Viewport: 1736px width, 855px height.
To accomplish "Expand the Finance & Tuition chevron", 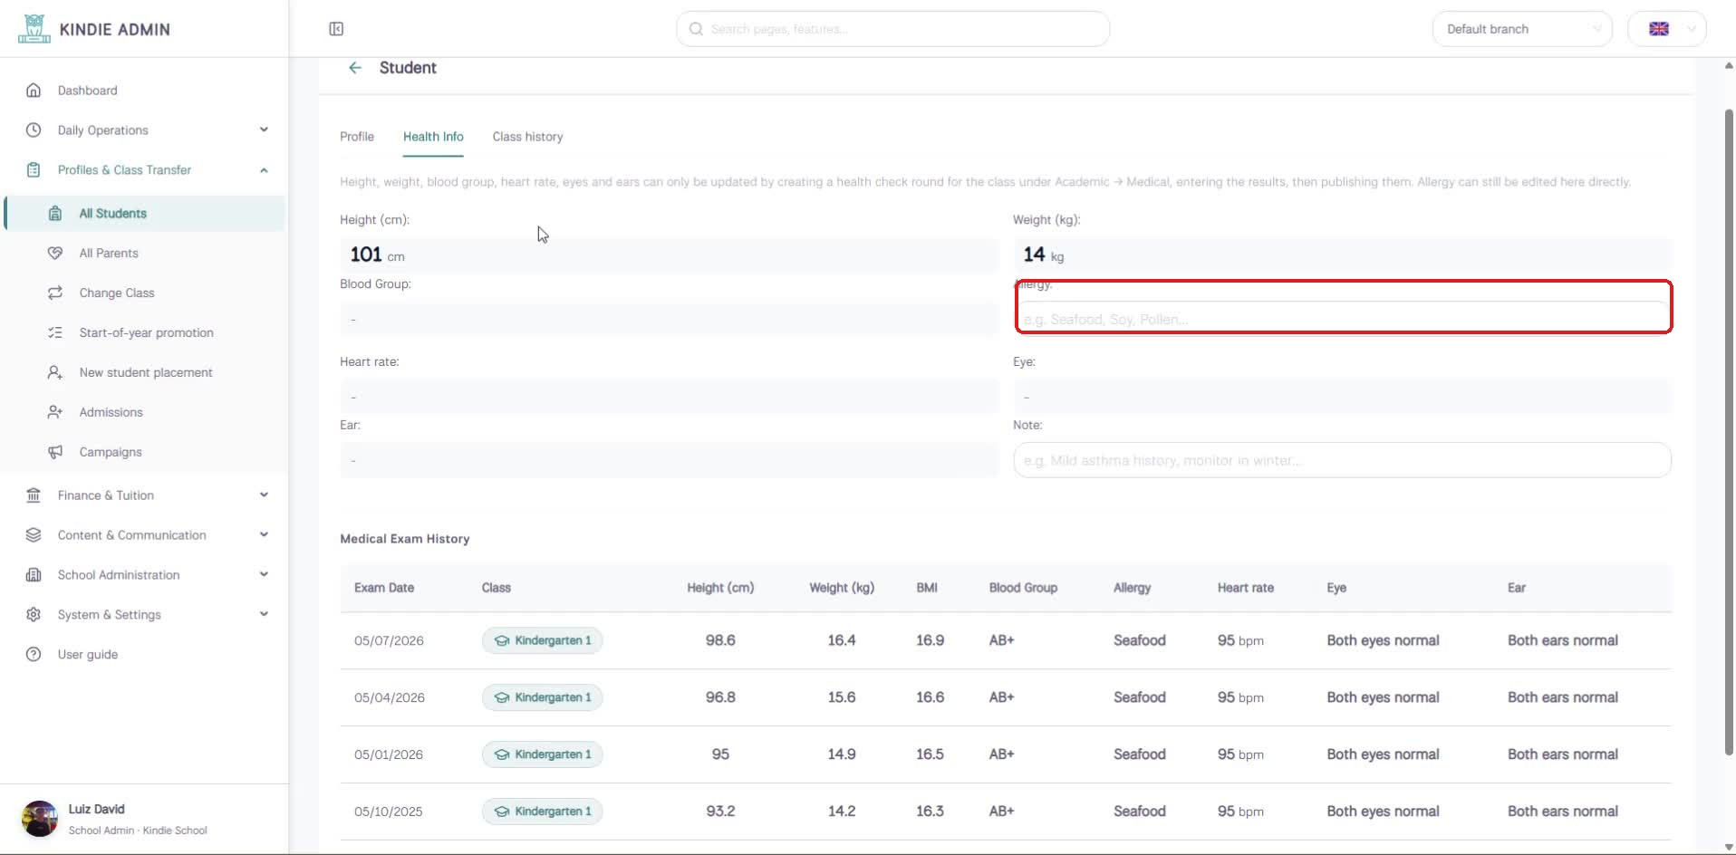I will [264, 495].
